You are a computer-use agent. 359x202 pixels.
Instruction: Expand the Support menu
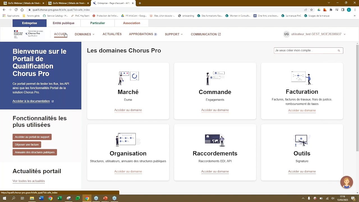click(x=174, y=34)
